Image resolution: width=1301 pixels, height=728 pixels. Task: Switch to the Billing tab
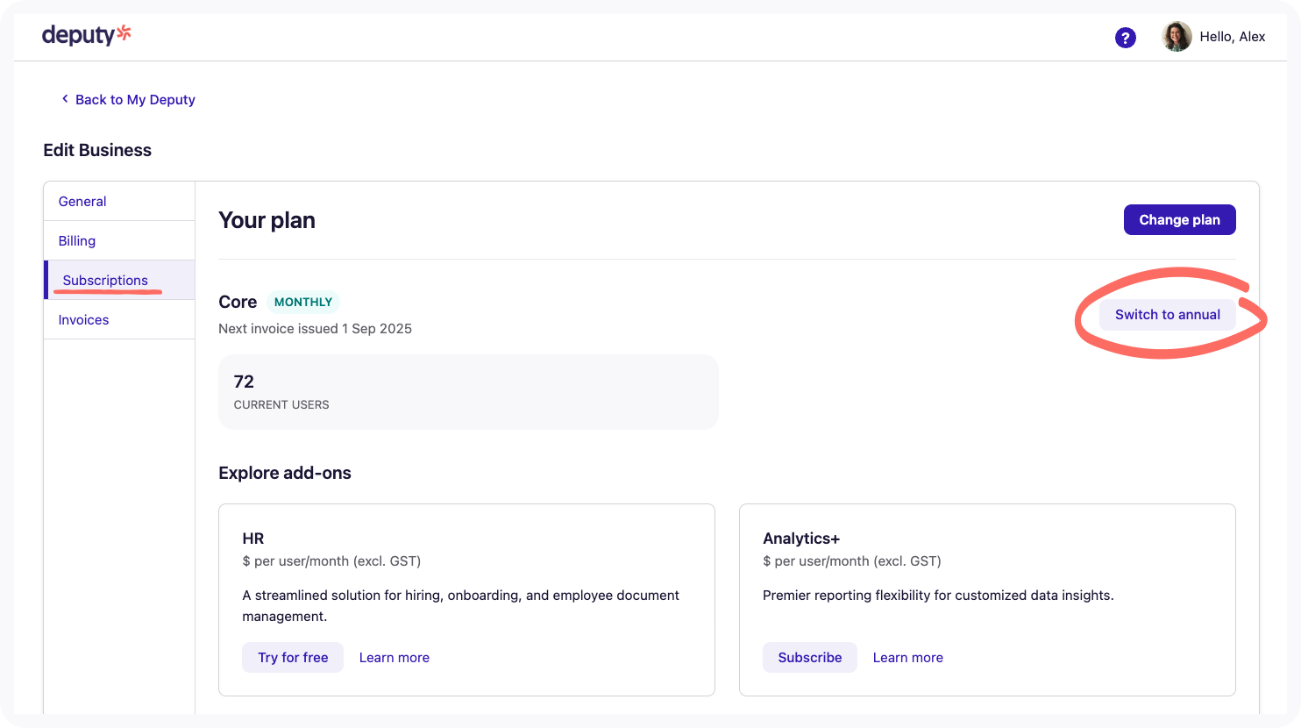(x=77, y=241)
